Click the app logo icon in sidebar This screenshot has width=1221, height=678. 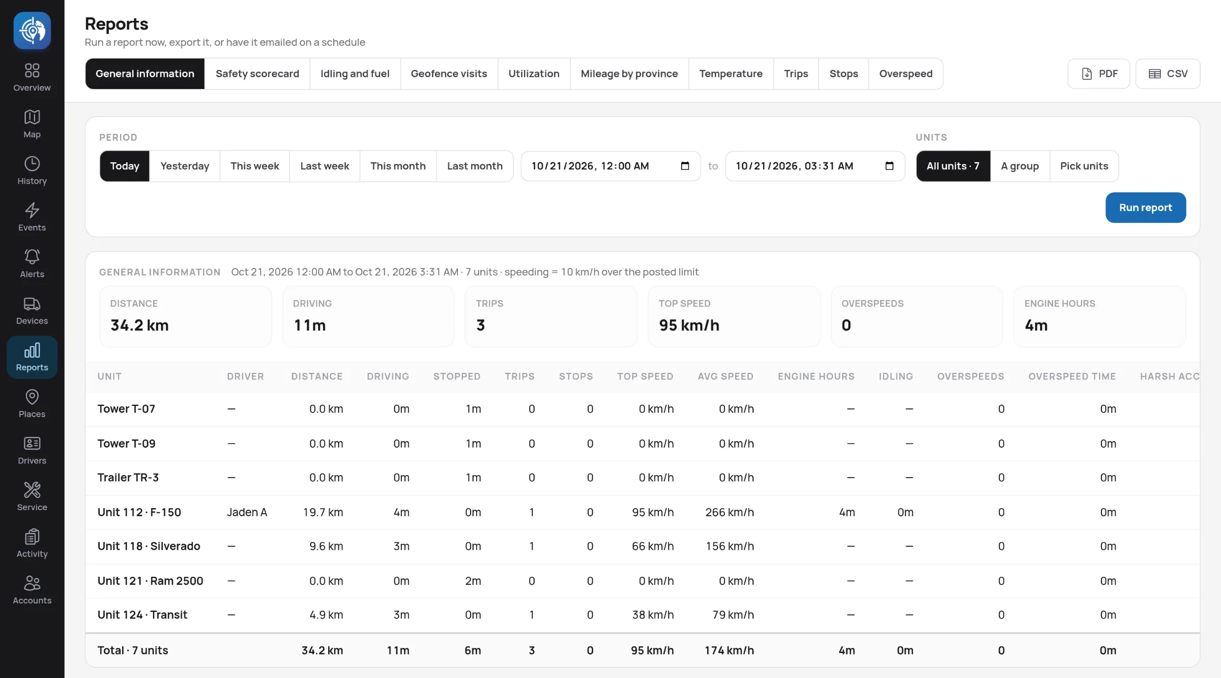pos(32,31)
